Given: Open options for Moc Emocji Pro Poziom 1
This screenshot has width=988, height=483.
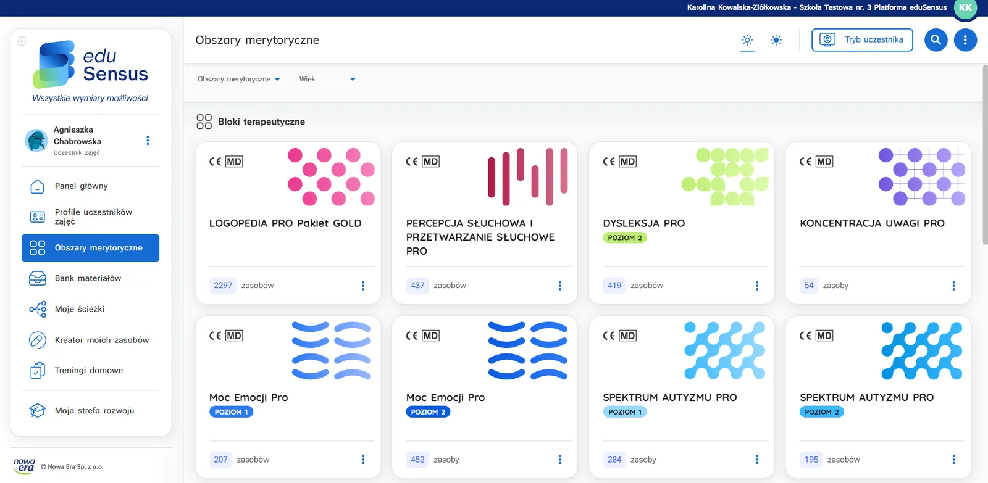Looking at the screenshot, I should click(363, 460).
